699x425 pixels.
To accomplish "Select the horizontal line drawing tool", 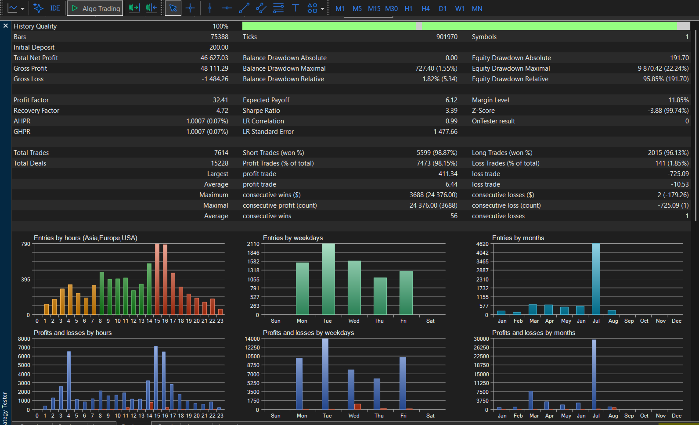I will pyautogui.click(x=227, y=8).
